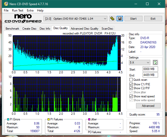167x137 pixels.
Task: Click the Position value 4488 MB
Action: click(154, 127)
